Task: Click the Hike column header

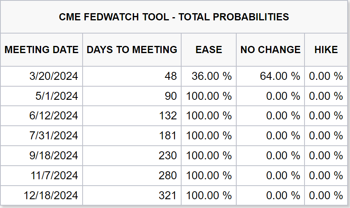Action: click(326, 50)
